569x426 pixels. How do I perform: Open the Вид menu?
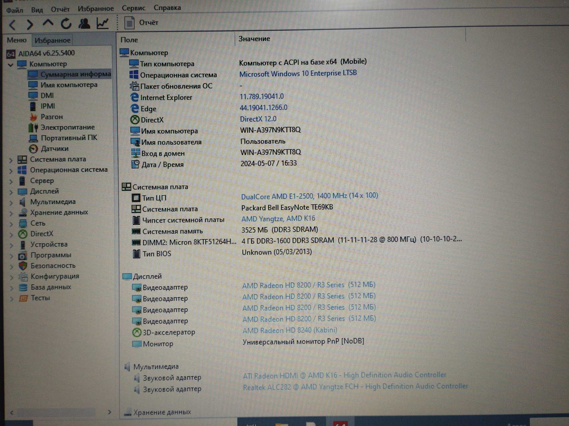[x=37, y=10]
